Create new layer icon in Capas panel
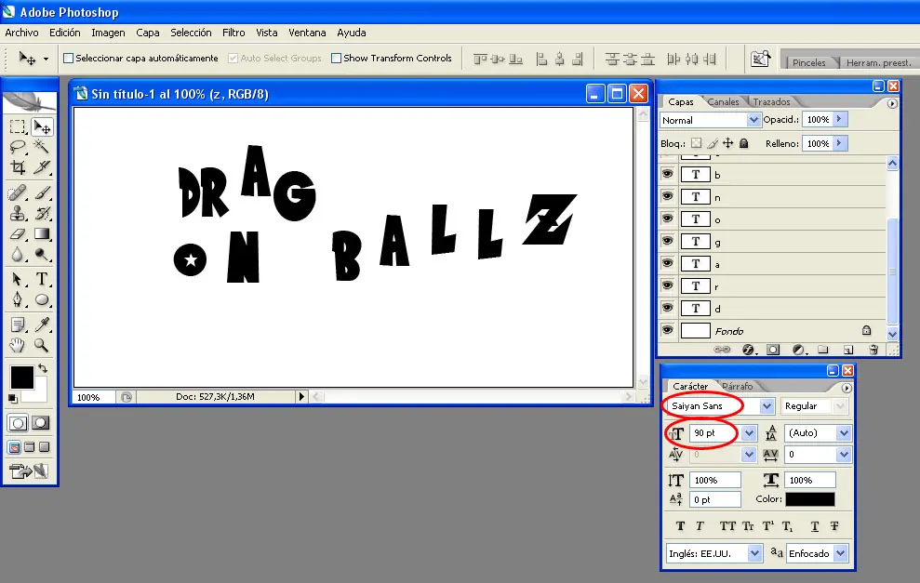Screen dimensions: 920x583 coord(847,350)
